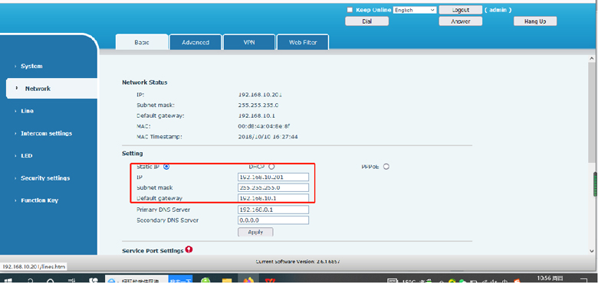Choose the Static IP radio option
This screenshot has width=598, height=283.
[166, 167]
